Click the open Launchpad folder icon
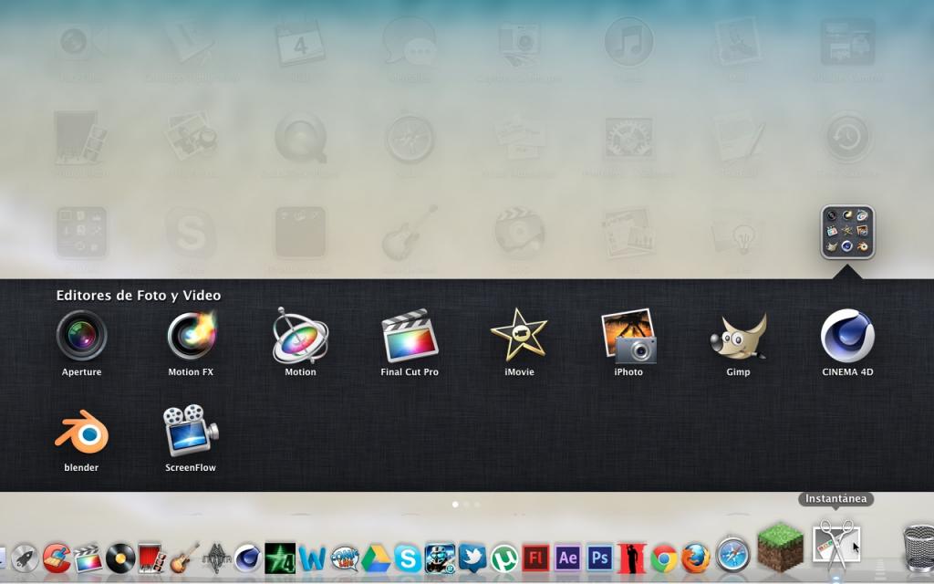This screenshot has width=934, height=584. click(x=847, y=233)
